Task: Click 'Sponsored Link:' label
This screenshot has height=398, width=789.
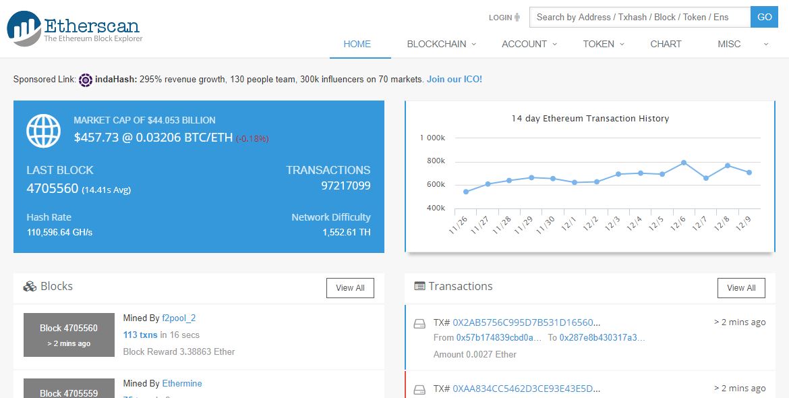Action: point(45,80)
